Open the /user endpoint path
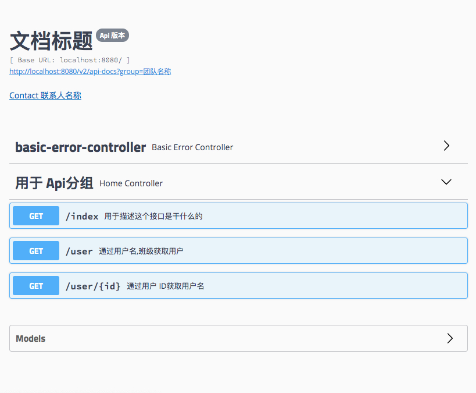The height and width of the screenshot is (393, 476). coord(79,252)
